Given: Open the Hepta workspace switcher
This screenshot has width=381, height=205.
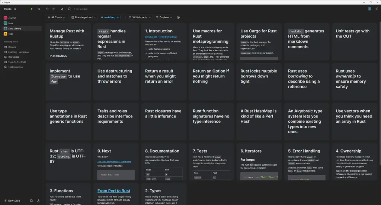Looking at the screenshot, I should 10,9.
